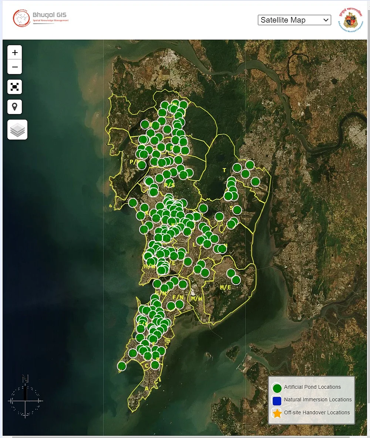This screenshot has width=370, height=438.
Task: Click the Bhugol GIS logo
Action: [x=41, y=18]
